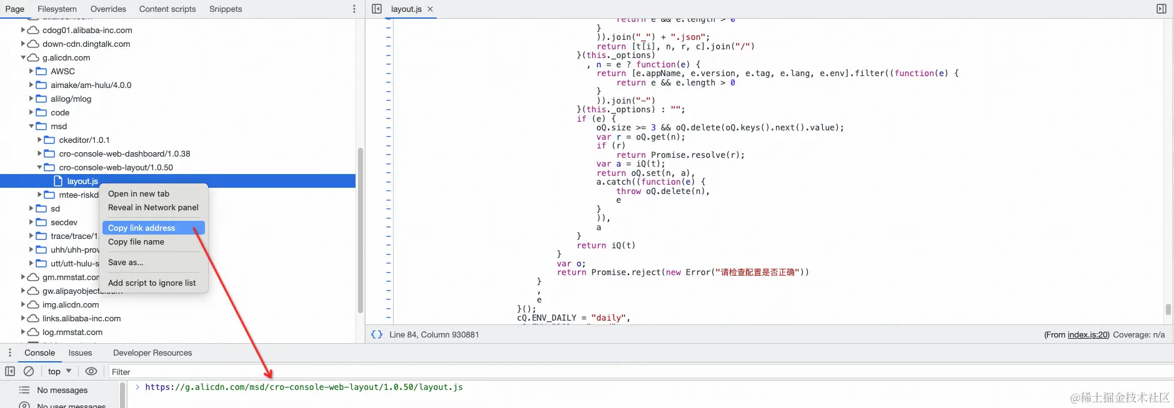This screenshot has width=1174, height=408.
Task: Click the links.alibaba-inc.com cloud icon
Action: [33, 318]
